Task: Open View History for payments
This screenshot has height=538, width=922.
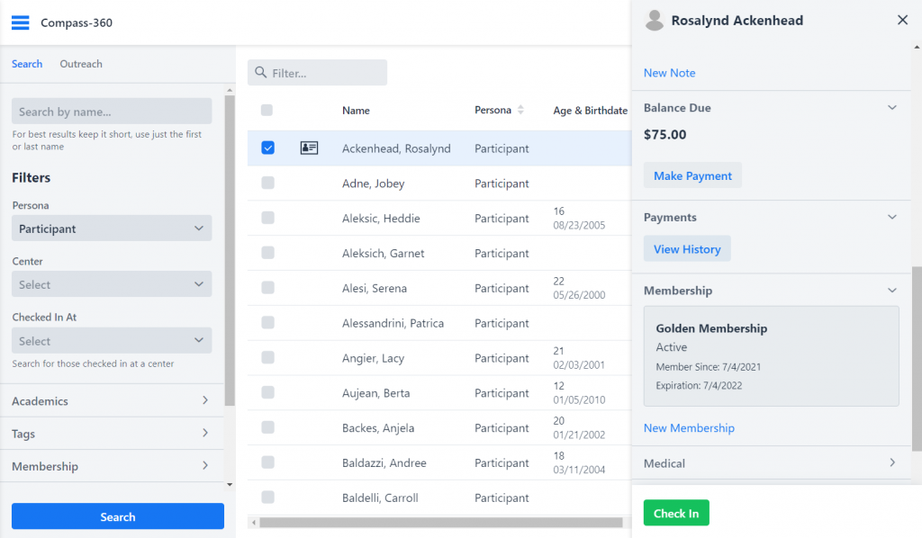Action: (x=687, y=249)
